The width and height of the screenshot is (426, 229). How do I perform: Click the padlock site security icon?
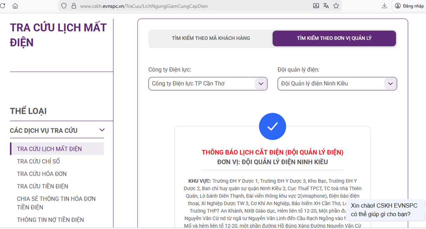tap(74, 6)
